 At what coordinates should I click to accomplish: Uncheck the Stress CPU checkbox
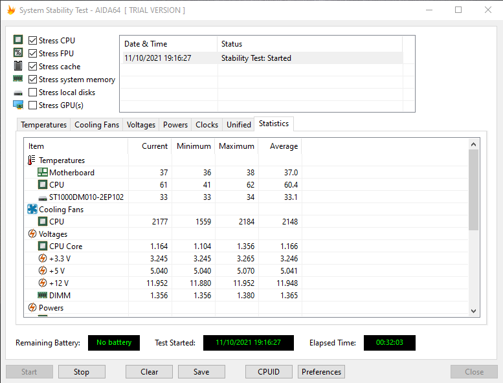pos(32,40)
